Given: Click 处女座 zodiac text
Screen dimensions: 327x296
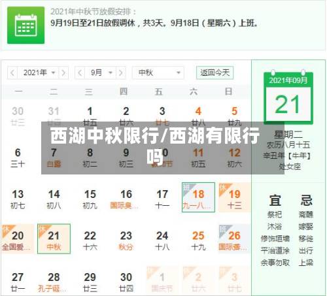Looking at the screenshot, I should pyautogui.click(x=290, y=167).
